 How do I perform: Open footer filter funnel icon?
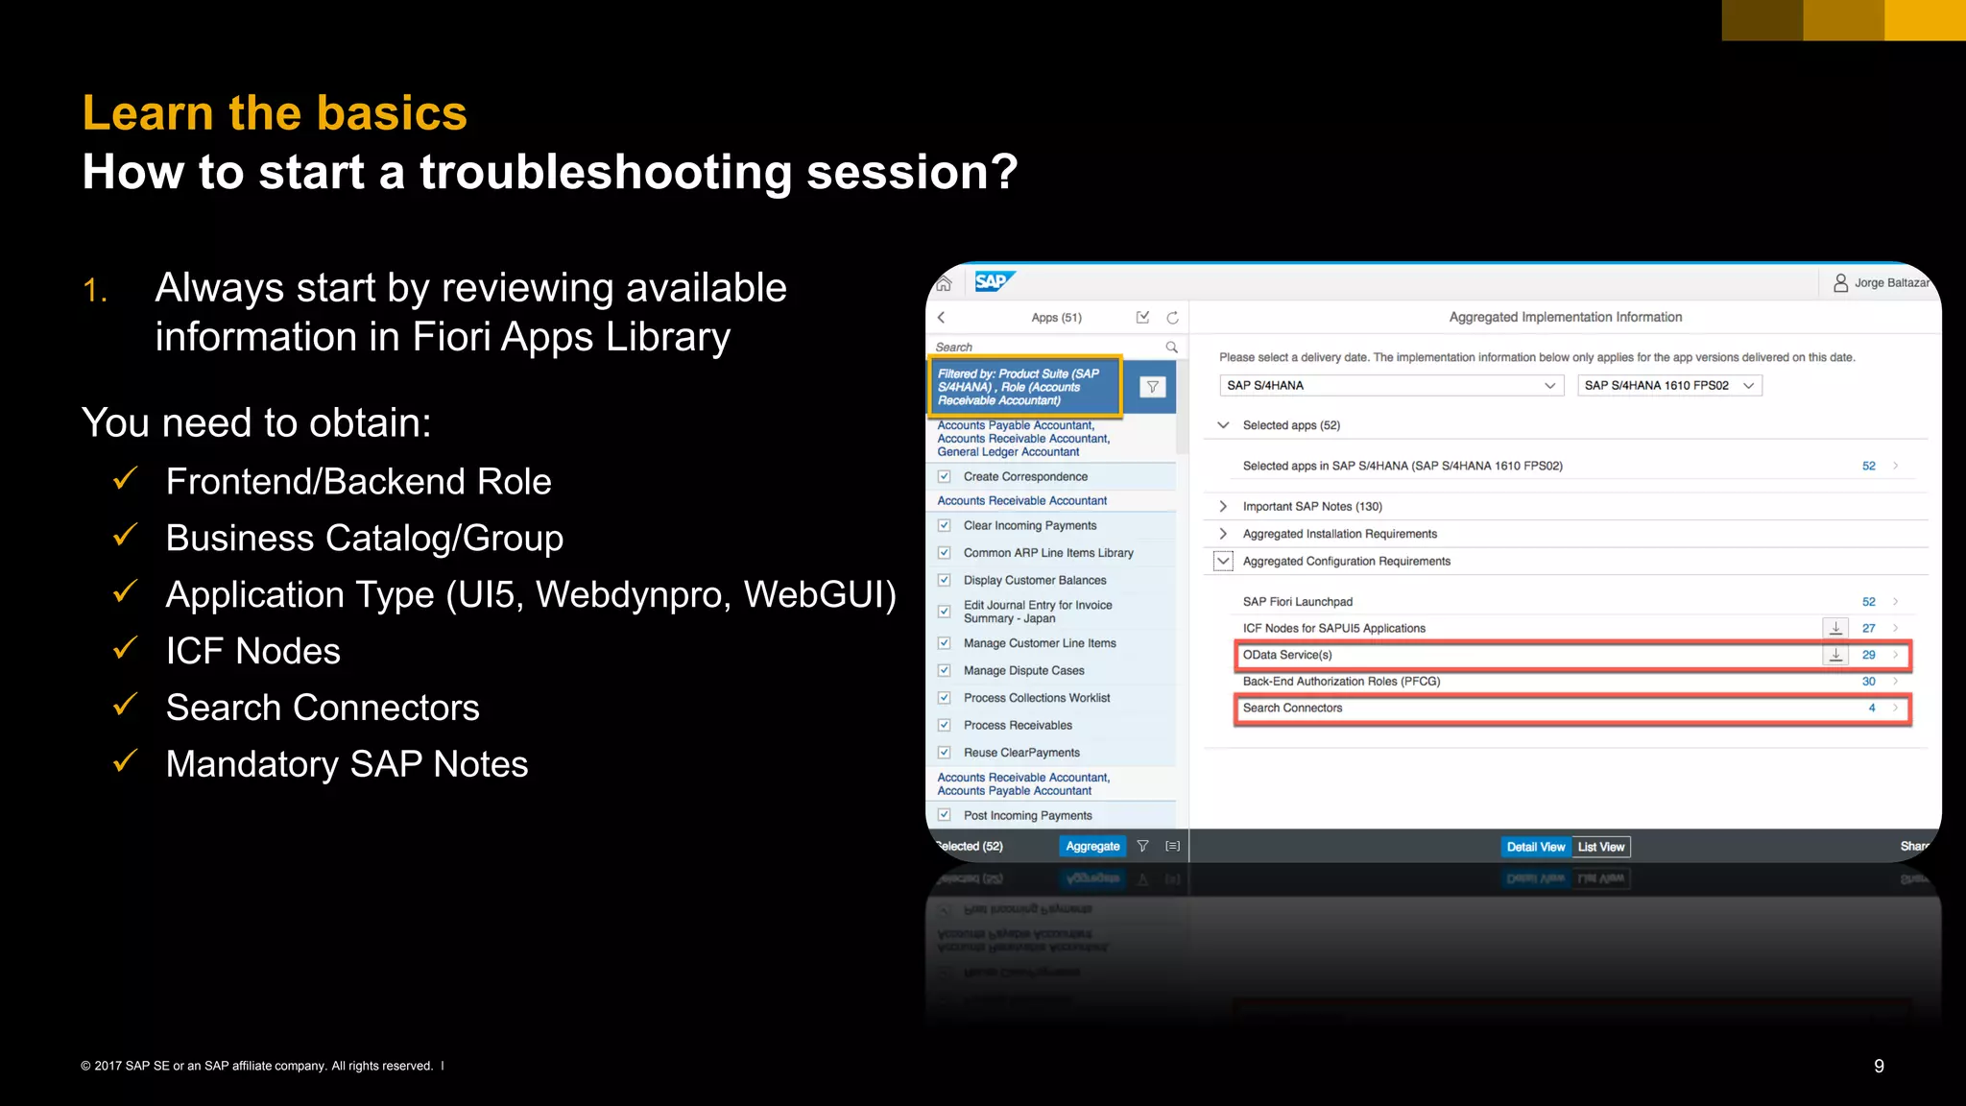tap(1142, 846)
